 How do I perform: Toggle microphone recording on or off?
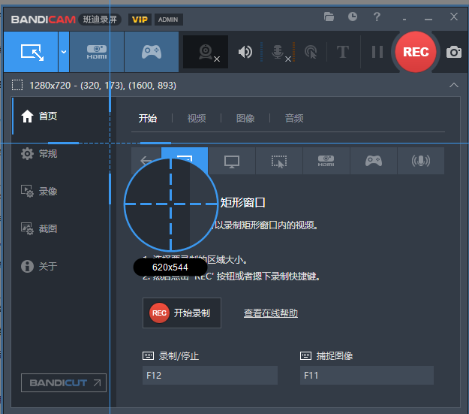coord(278,52)
